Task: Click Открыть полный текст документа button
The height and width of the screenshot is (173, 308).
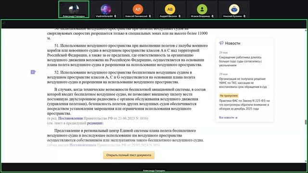Action: point(129,155)
